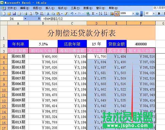Click the fx insert function button
This screenshot has width=165, height=130.
pyautogui.click(x=39, y=19)
